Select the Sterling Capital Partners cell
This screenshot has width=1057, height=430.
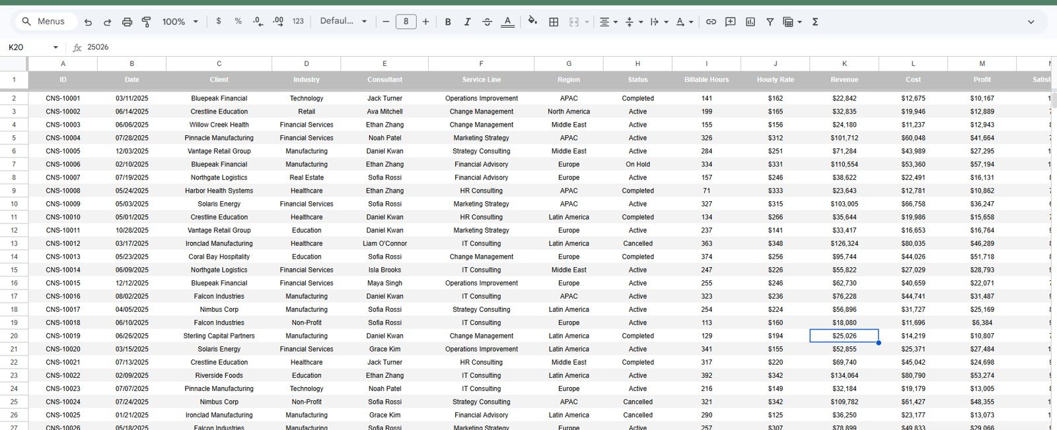tap(219, 336)
